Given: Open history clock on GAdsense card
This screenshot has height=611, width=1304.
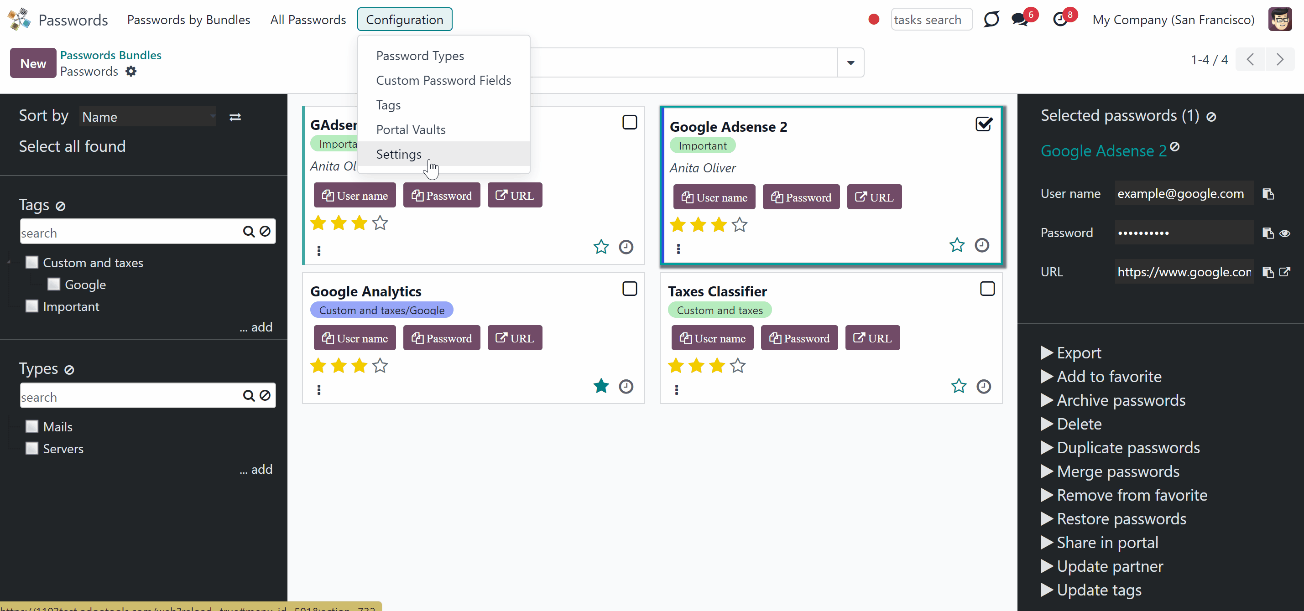Looking at the screenshot, I should [626, 247].
